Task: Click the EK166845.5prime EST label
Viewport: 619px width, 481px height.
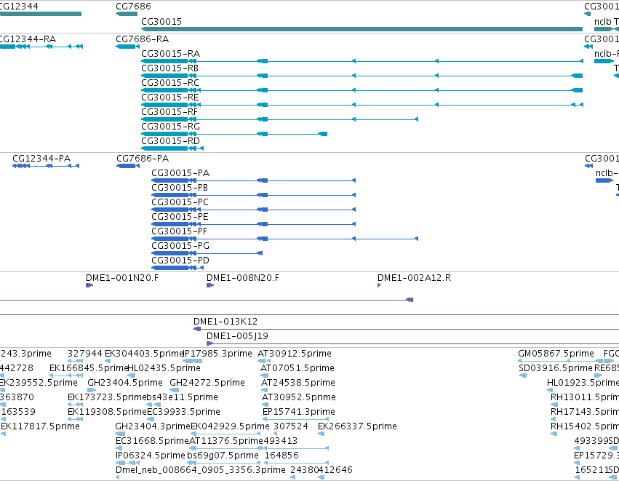Action: click(89, 368)
